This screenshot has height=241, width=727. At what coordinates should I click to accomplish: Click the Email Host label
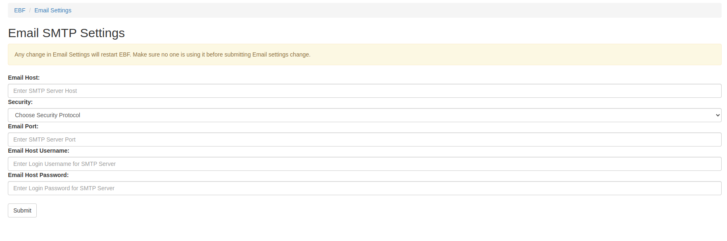point(24,78)
